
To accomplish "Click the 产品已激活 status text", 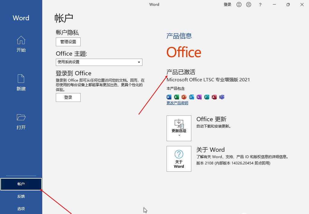I will pyautogui.click(x=181, y=72).
